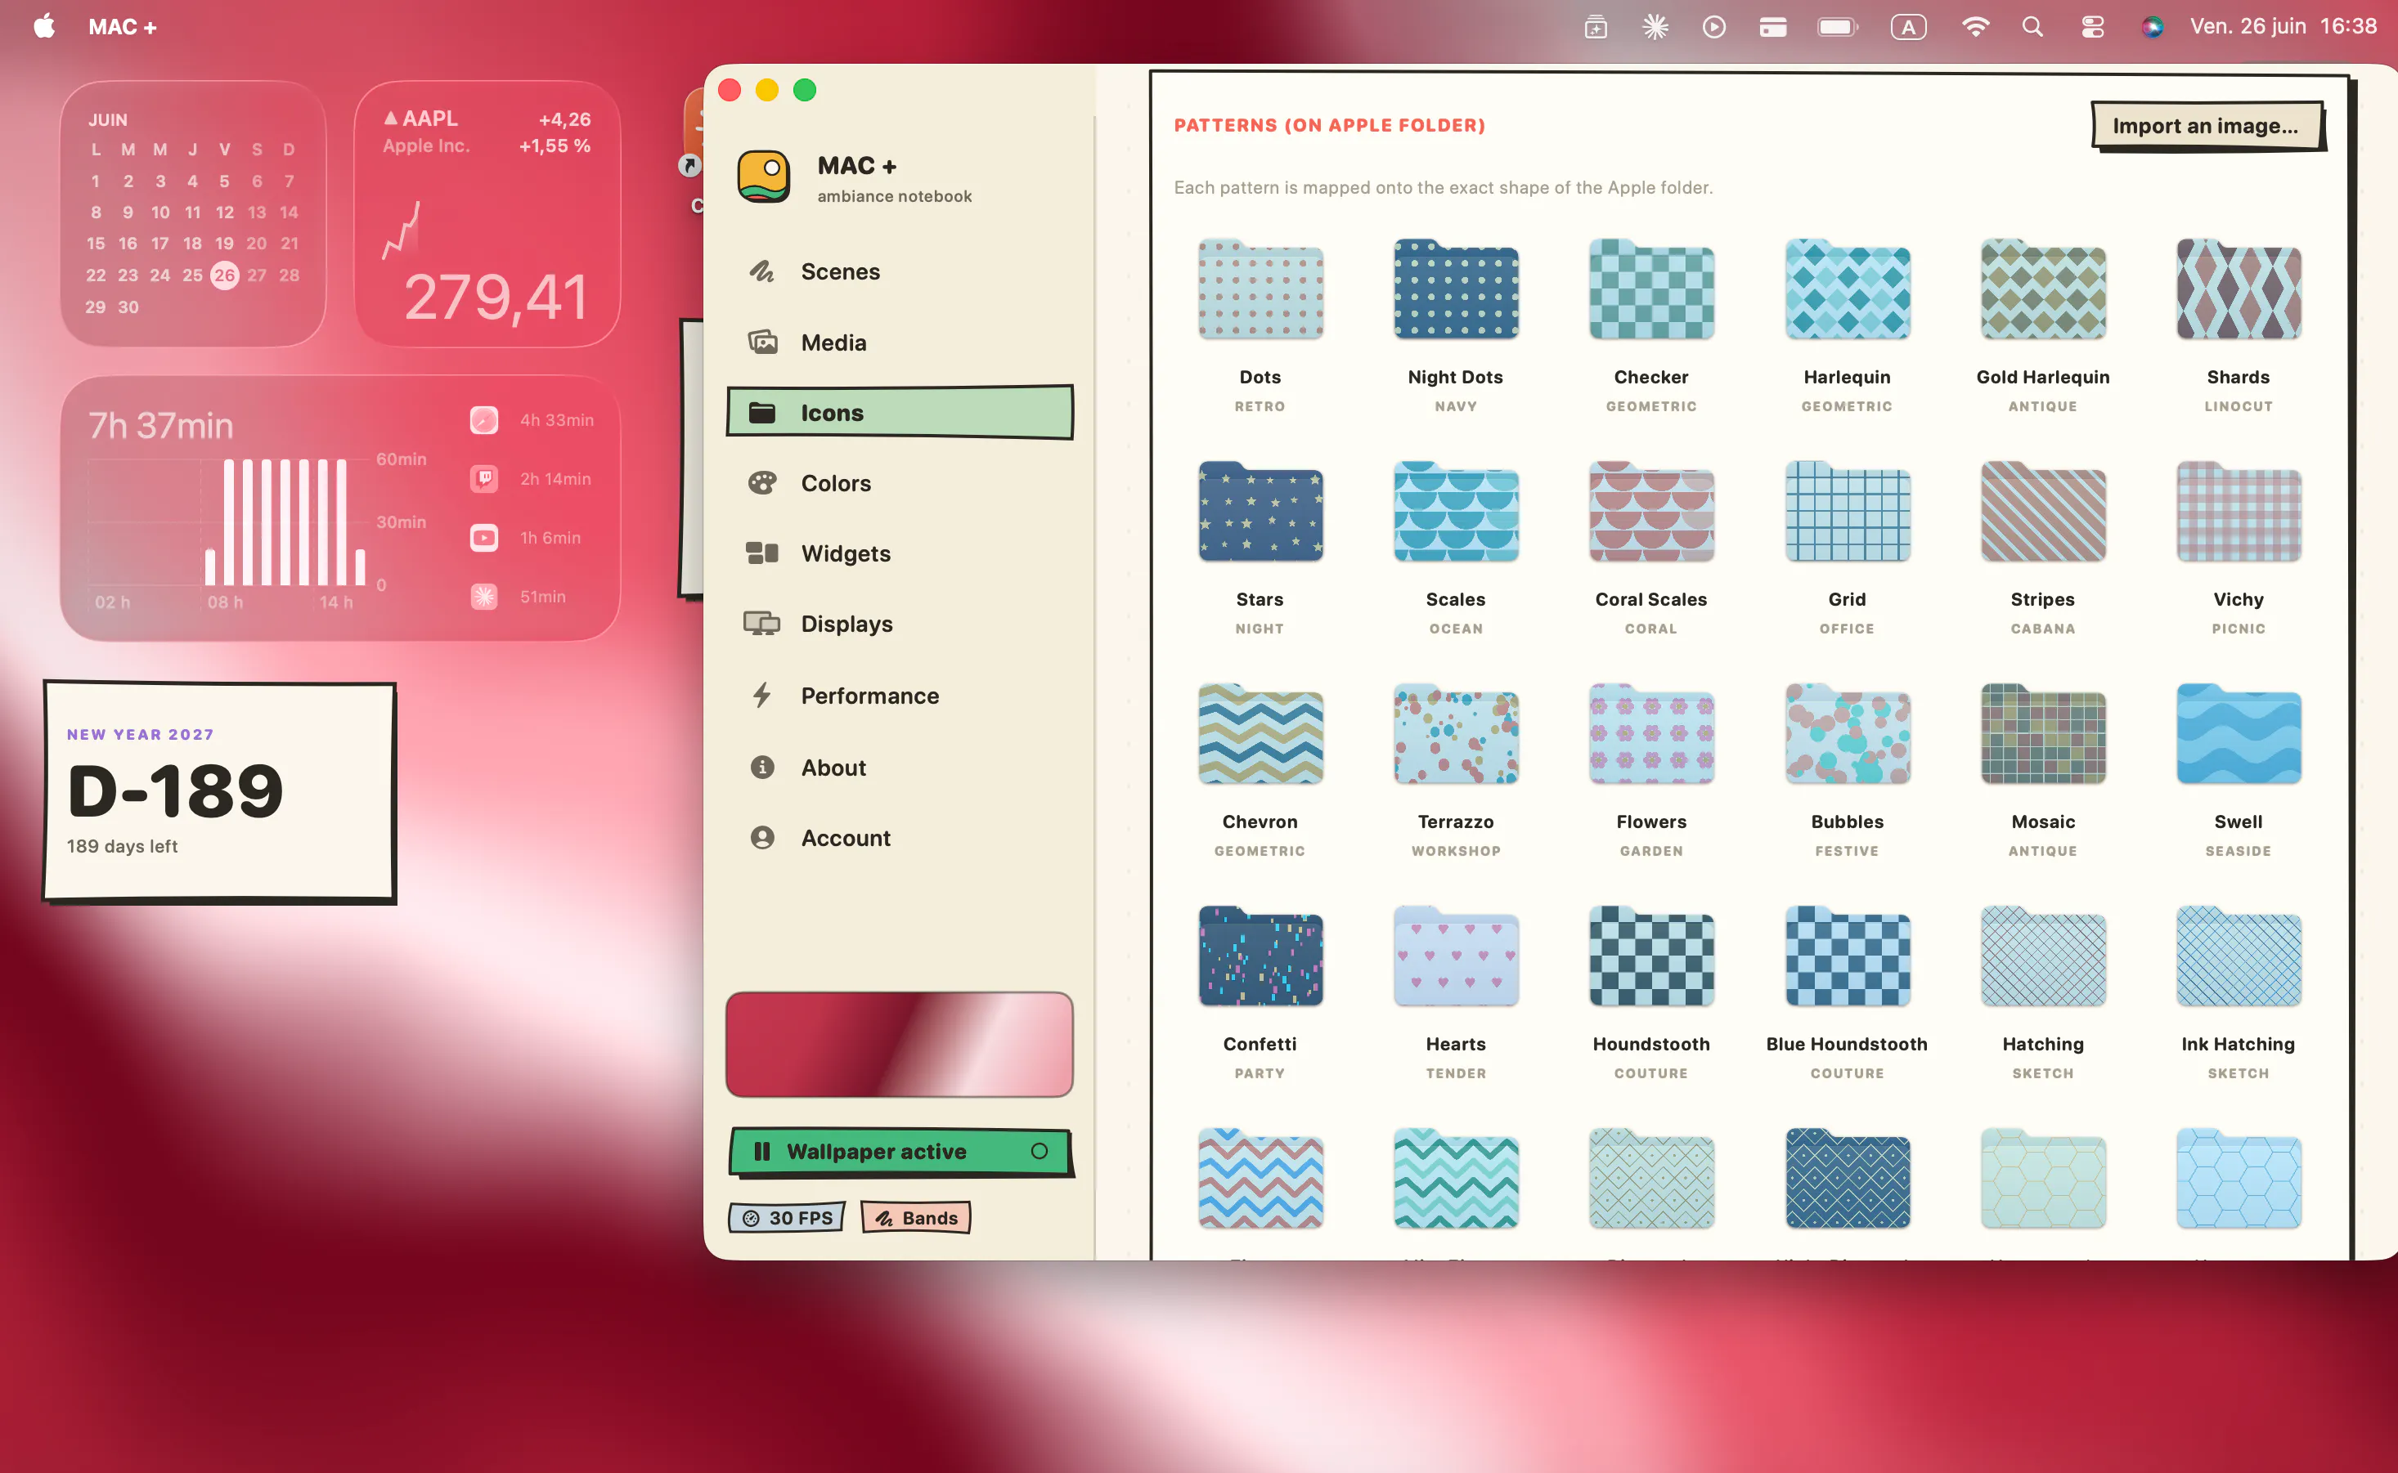This screenshot has height=1473, width=2398.
Task: Select the Scales ocean folder pattern
Action: point(1455,512)
